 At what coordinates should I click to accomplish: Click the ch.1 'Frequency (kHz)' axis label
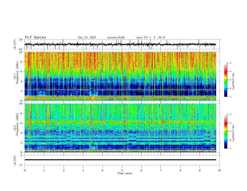[x=17, y=72]
